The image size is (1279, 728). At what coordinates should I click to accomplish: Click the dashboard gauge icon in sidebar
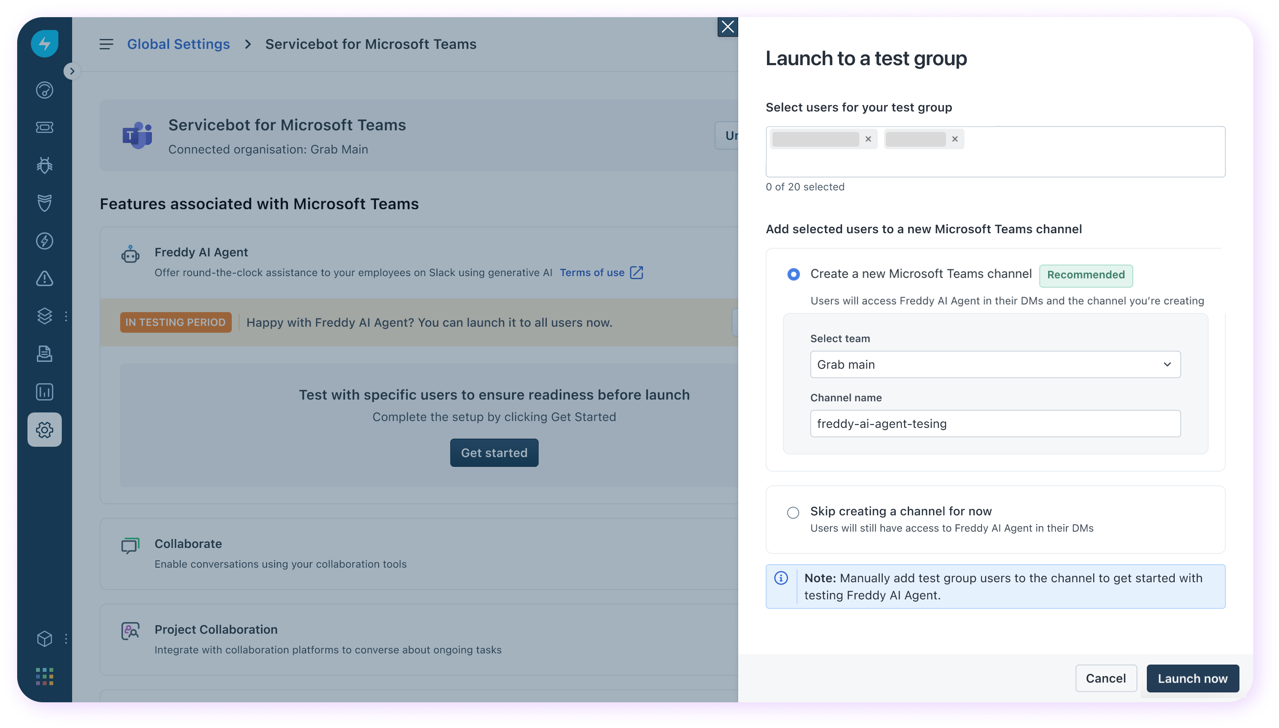coord(45,90)
